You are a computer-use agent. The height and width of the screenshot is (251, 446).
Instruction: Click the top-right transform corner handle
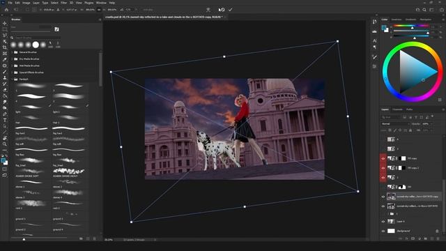click(337, 41)
